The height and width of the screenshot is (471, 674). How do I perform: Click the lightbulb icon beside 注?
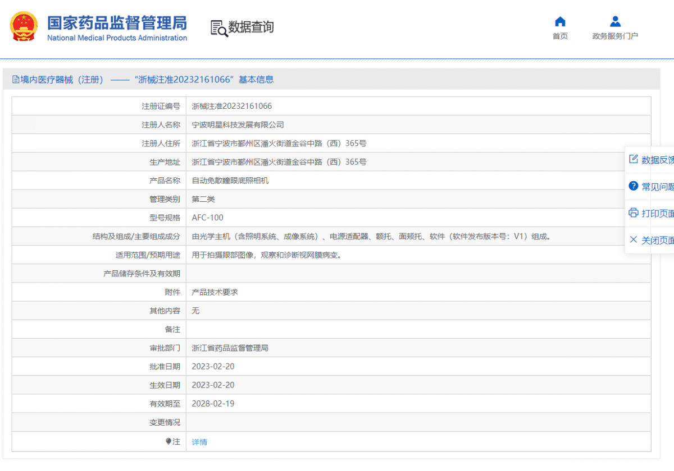click(x=168, y=442)
